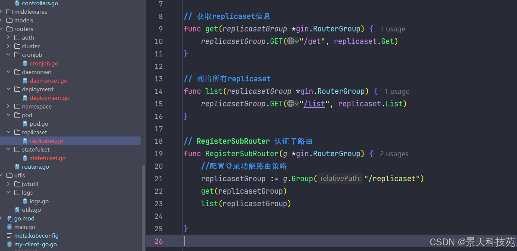This screenshot has height=251, width=517.
Task: Open go.mod file
Action: click(x=24, y=218)
